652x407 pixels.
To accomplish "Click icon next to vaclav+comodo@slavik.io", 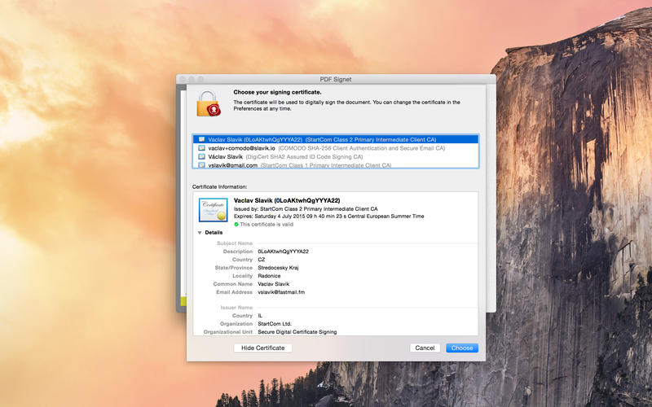I will point(201,148).
